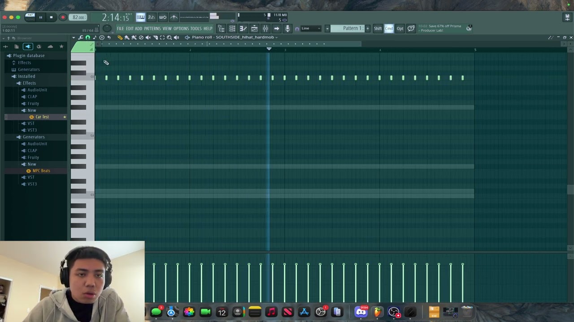Open the EDIT menu
Viewport: 574px width, 322px height.
(x=130, y=29)
